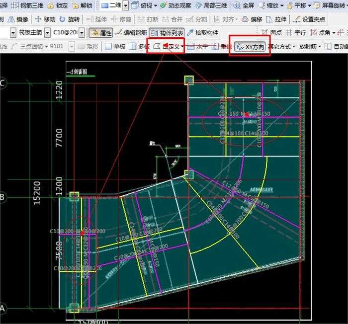Open the 二维 view mode dropdown arrow
The width and height of the screenshot is (348, 324).
click(126, 5)
